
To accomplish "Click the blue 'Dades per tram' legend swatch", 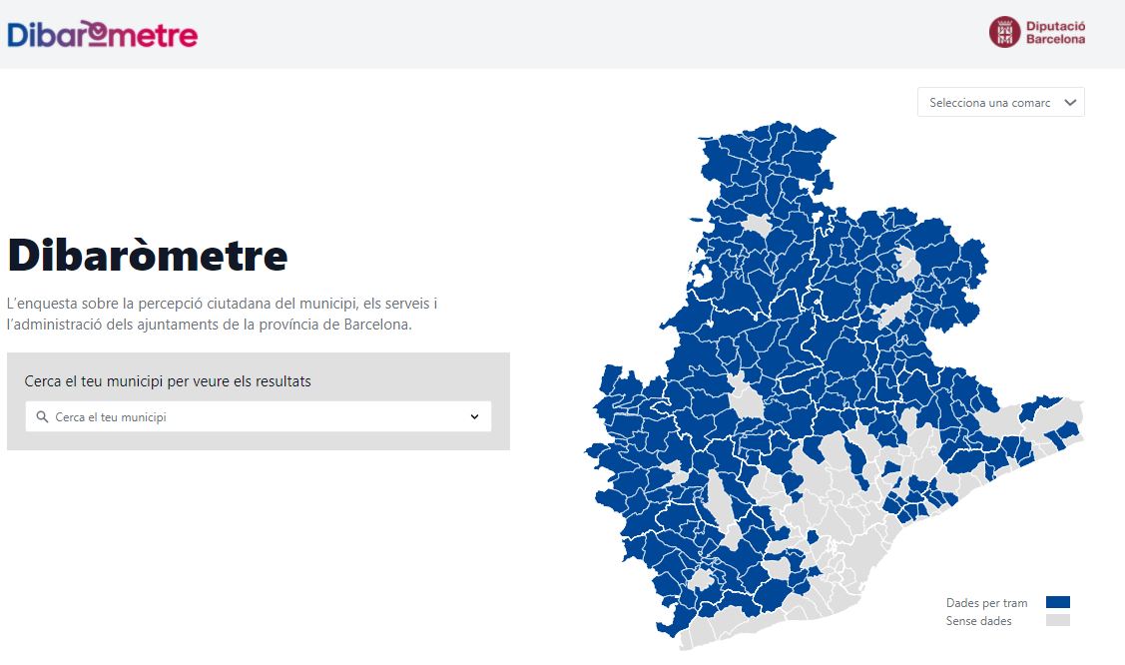I will coord(1057,602).
